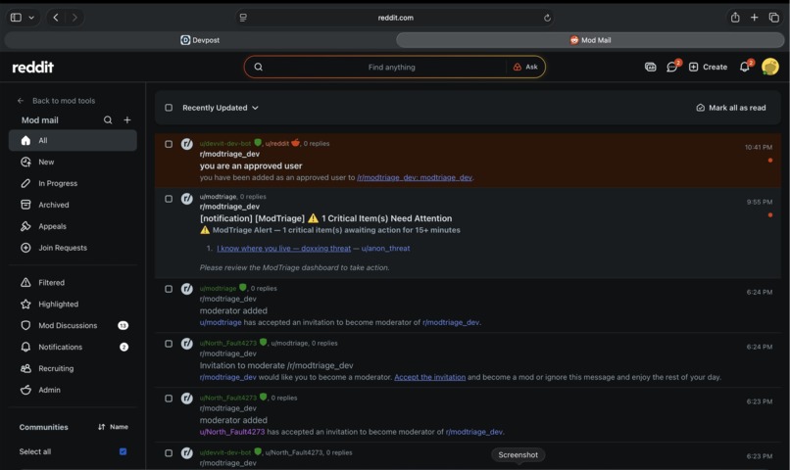Go Back to mod tools
This screenshot has width=790, height=470.
(x=56, y=101)
